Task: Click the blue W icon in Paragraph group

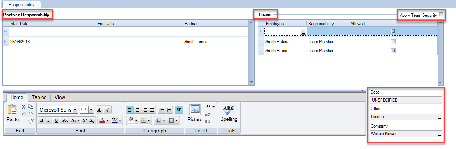Action: (x=179, y=110)
